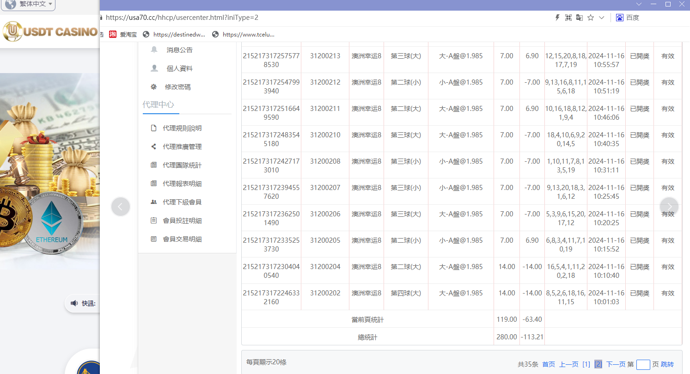
Task: Go to next page via 下一页
Action: point(615,364)
